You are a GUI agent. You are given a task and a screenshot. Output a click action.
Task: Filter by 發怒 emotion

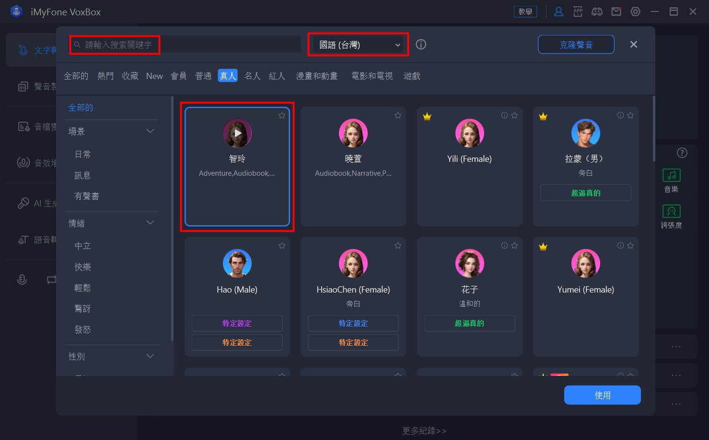point(82,330)
